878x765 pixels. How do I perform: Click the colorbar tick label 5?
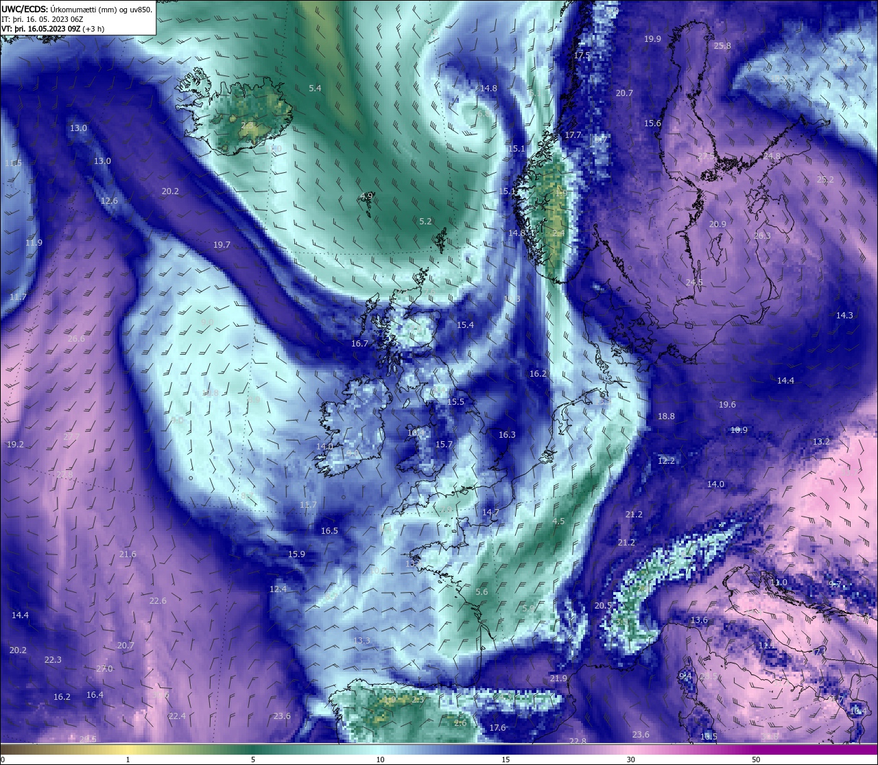point(253,760)
